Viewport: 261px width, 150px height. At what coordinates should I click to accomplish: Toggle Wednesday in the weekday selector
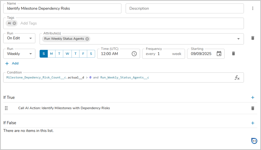67,54
